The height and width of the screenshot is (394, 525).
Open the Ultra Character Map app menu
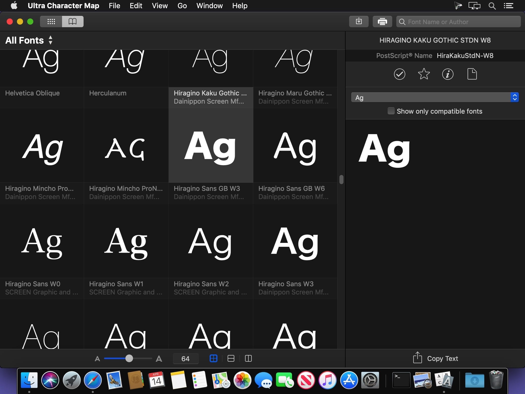point(63,6)
